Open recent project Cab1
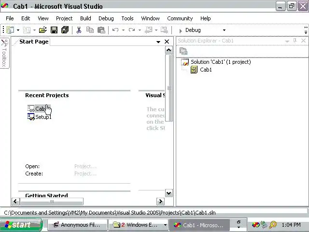Image resolution: width=309 pixels, height=232 pixels. coord(39,108)
